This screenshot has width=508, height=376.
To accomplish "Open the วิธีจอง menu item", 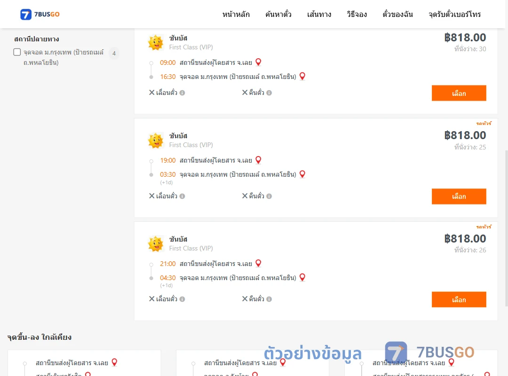I will [x=357, y=14].
